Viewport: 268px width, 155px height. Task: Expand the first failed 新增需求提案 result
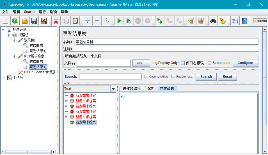(66, 96)
